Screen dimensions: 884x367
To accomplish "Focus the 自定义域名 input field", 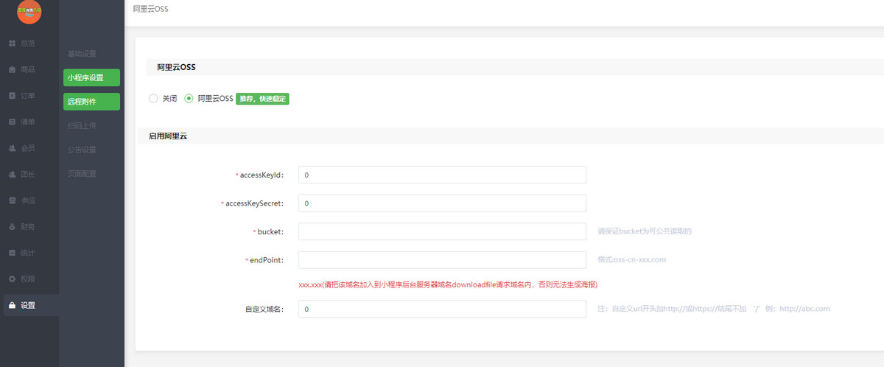I will click(442, 309).
